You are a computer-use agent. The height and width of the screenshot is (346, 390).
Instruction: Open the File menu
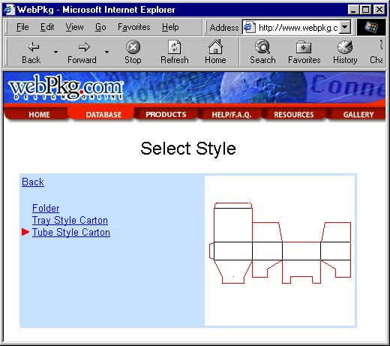point(22,27)
